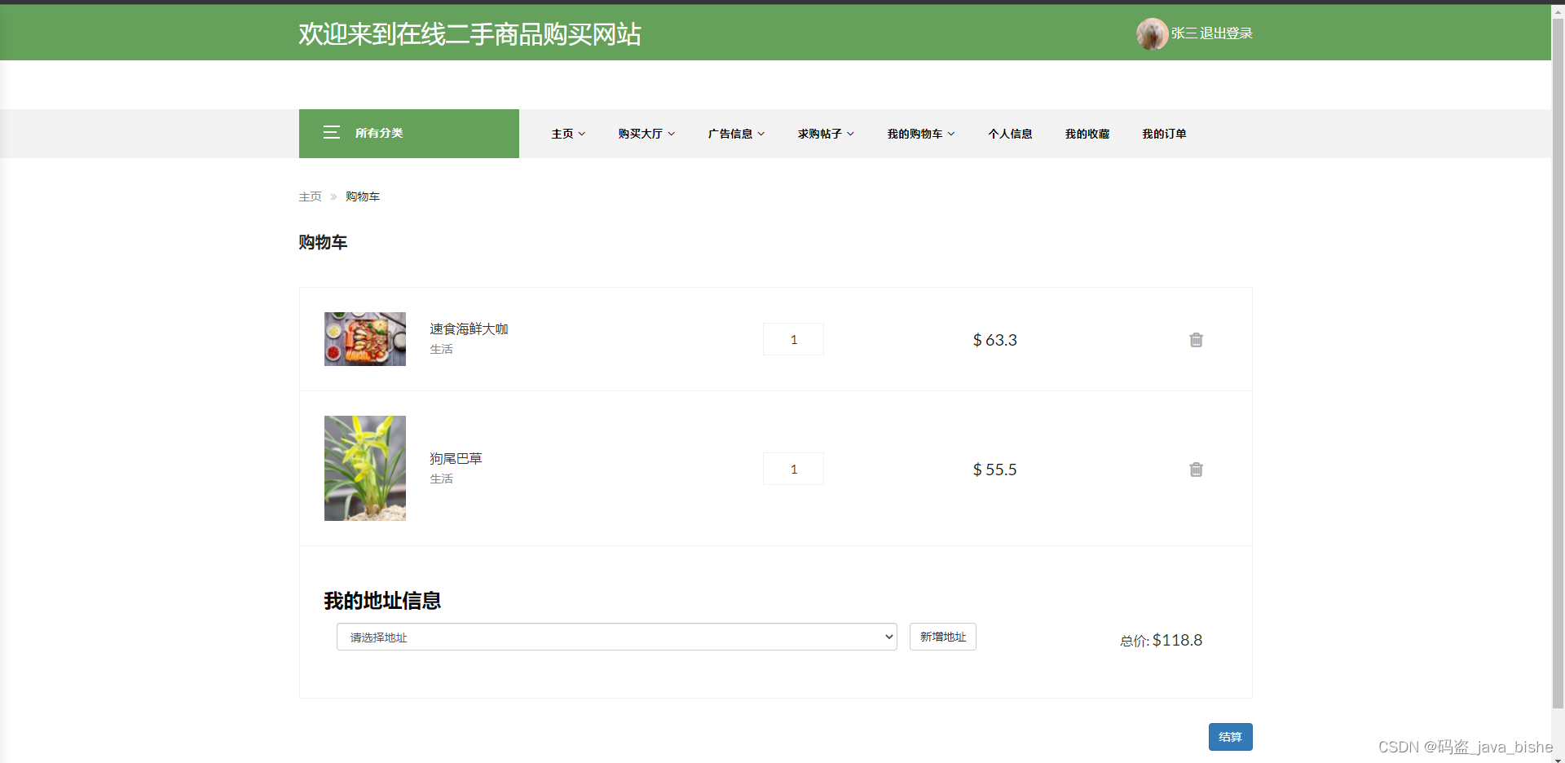Click the 生活 category under 速食海鲜大咖
Image resolution: width=1565 pixels, height=763 pixels.
441,349
